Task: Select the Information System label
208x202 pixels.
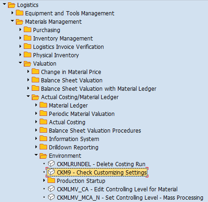Action: click(x=74, y=139)
